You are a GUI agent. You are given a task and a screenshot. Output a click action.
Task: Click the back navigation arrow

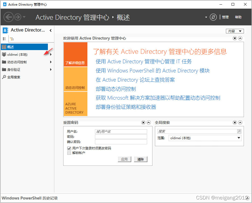(x=8, y=17)
